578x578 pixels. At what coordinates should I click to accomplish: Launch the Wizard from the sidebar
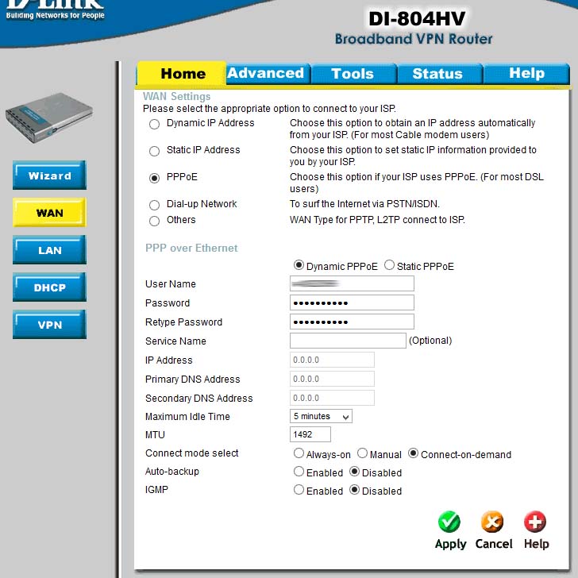49,175
